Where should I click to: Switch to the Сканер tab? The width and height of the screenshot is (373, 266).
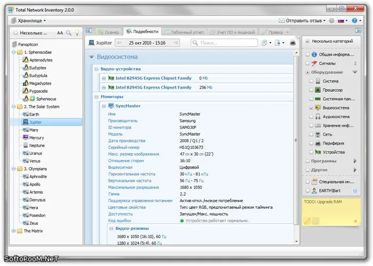pyautogui.click(x=109, y=32)
